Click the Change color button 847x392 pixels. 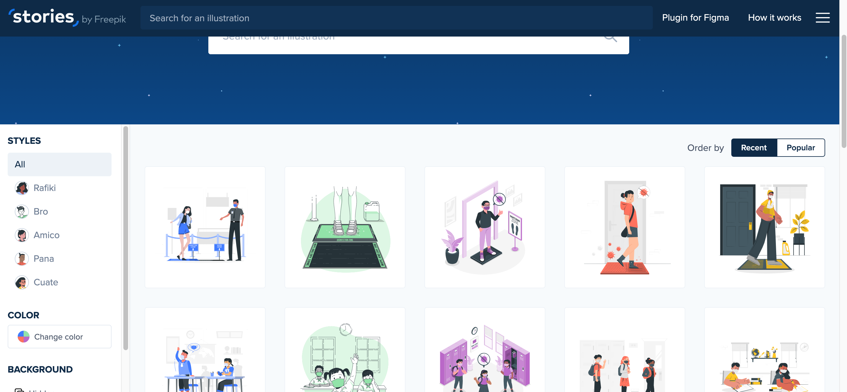(60, 337)
